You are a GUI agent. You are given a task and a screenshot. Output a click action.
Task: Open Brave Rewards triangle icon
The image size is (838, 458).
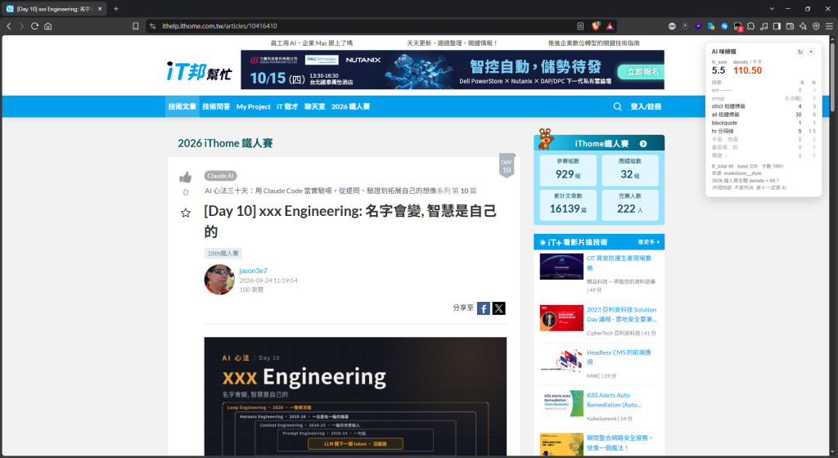click(609, 25)
